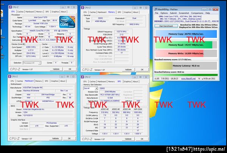This screenshot has width=227, height=153.
Task: Select Core Speed 4296.5 MHz value
Action: click(31, 47)
